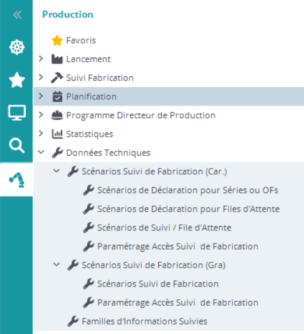Viewport: 304px width, 334px height.
Task: Open favorites star icon in teal sidebar
Action: [17, 80]
